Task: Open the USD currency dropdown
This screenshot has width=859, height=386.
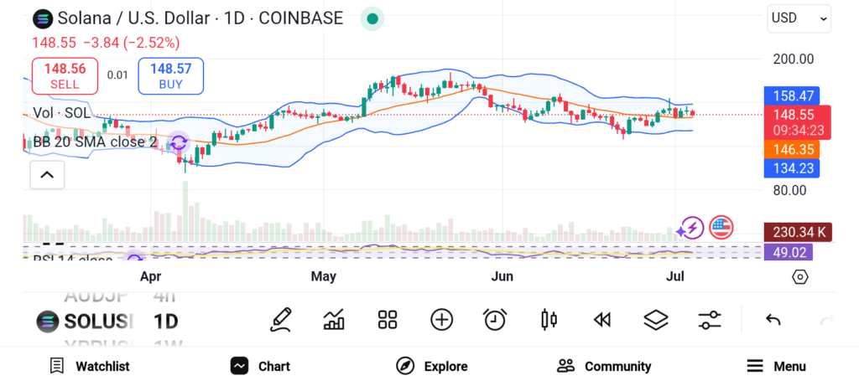Action: click(x=799, y=18)
